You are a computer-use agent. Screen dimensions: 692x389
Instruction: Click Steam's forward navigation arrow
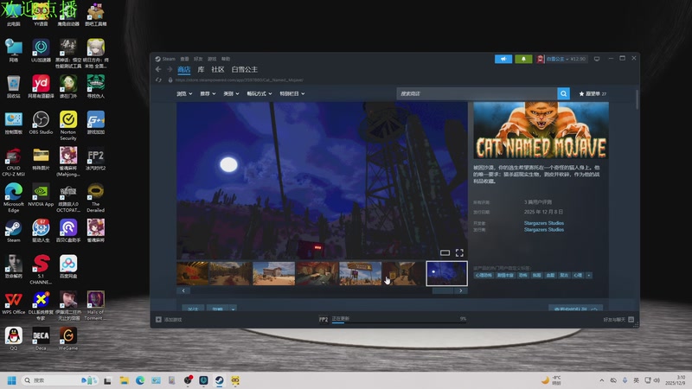click(x=170, y=69)
